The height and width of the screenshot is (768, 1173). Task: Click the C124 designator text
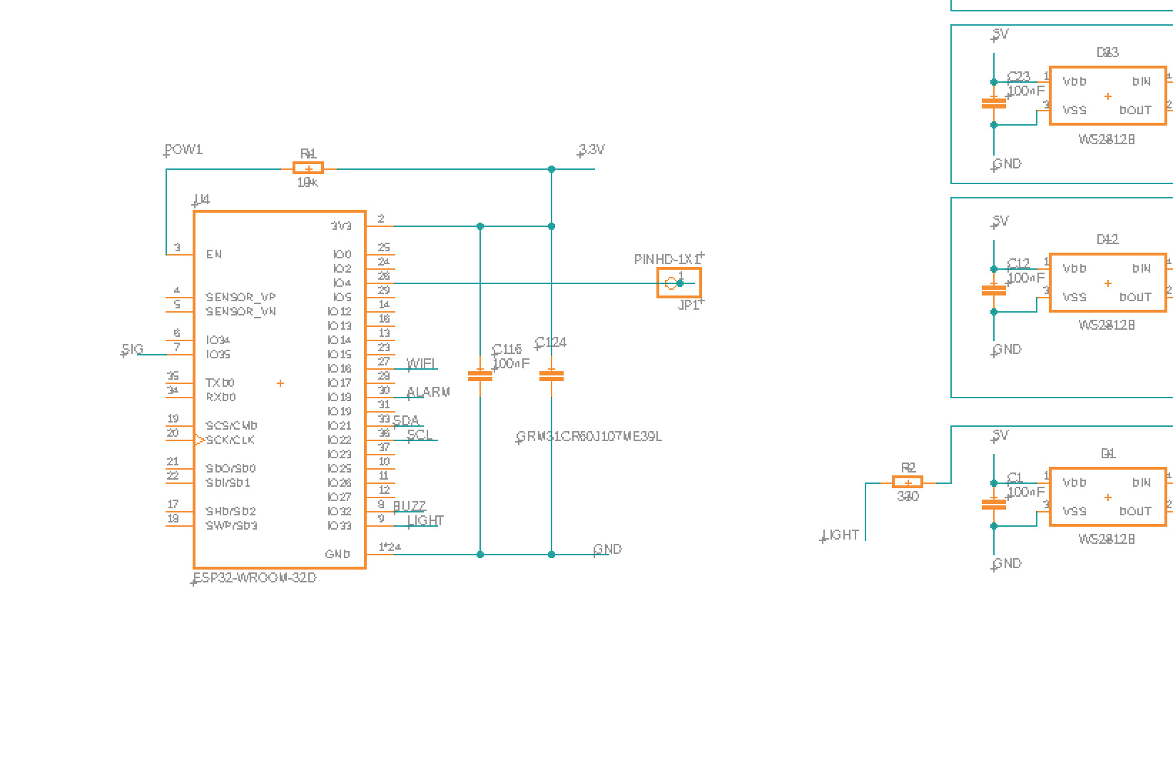coord(551,343)
